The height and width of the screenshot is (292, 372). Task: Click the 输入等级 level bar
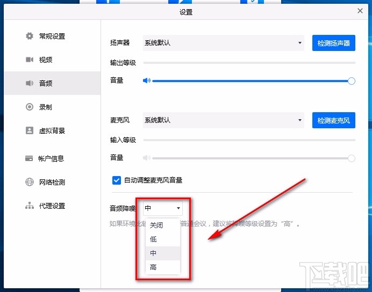tap(249, 140)
